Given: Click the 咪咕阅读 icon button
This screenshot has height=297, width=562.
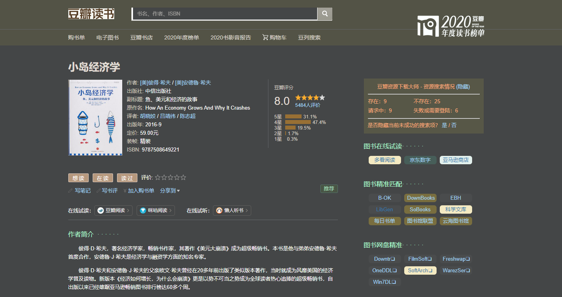Looking at the screenshot, I should (156, 210).
